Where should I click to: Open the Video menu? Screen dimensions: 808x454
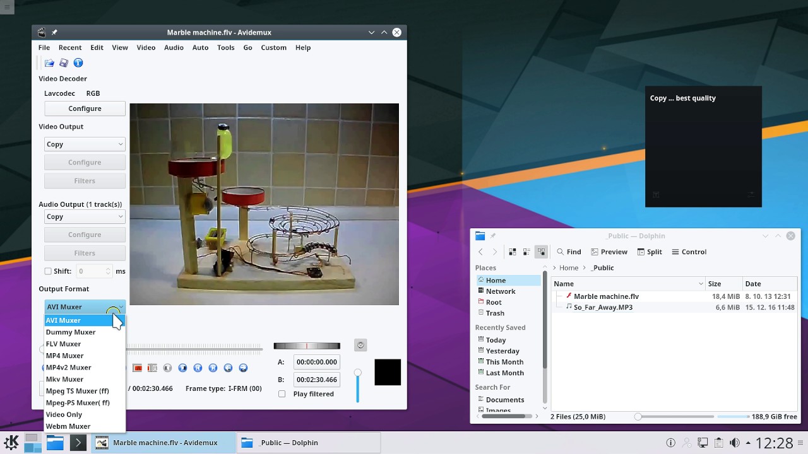pos(146,48)
